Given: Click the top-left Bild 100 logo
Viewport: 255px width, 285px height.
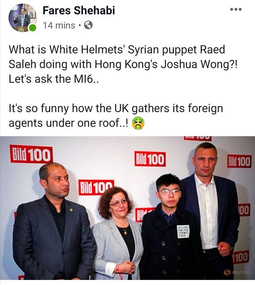Looking at the screenshot, I should click(x=31, y=154).
